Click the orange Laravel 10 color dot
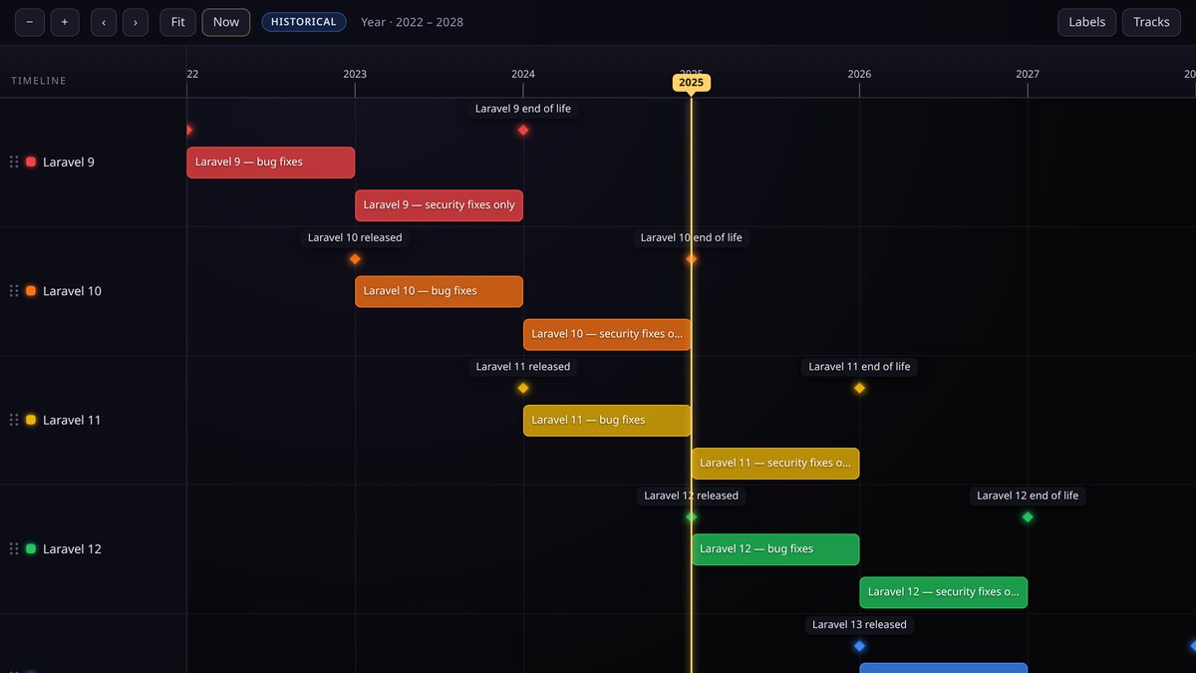The height and width of the screenshot is (673, 1196). [31, 291]
